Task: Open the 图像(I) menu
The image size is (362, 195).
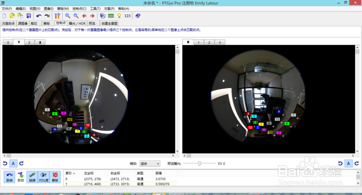Action: (x=49, y=9)
